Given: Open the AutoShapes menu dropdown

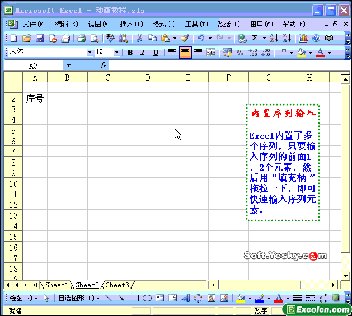Looking at the screenshot, I should (x=79, y=298).
